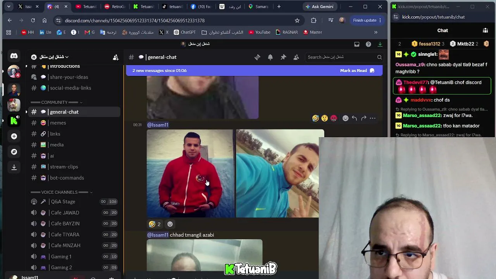Open the red jacket photo thumbnail

tap(190, 174)
